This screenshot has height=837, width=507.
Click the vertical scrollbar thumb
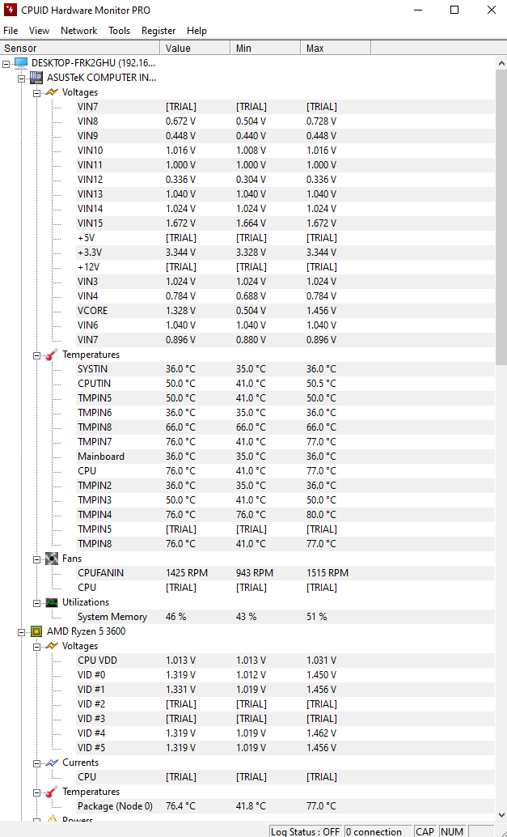pos(501,210)
